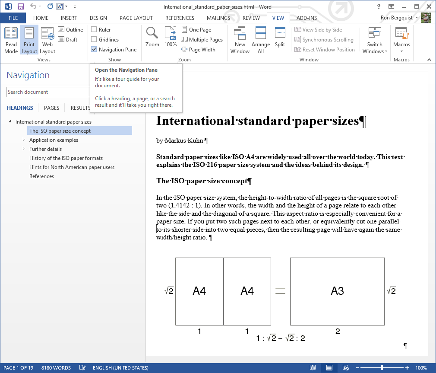Jump to History of the ISO paper formats
The height and width of the screenshot is (373, 436).
coord(66,158)
